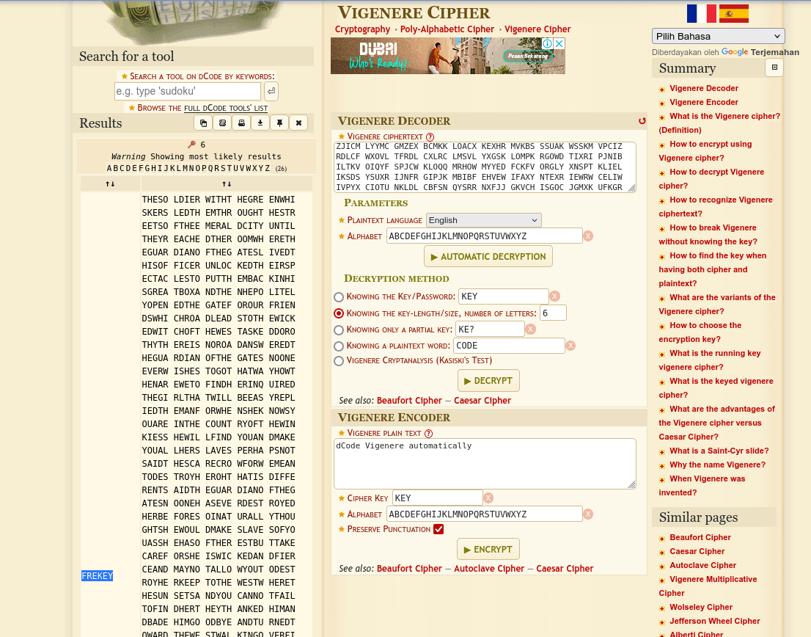This screenshot has height=637, width=811.
Task: Refresh the Vigenere Decoder section
Action: coord(642,121)
